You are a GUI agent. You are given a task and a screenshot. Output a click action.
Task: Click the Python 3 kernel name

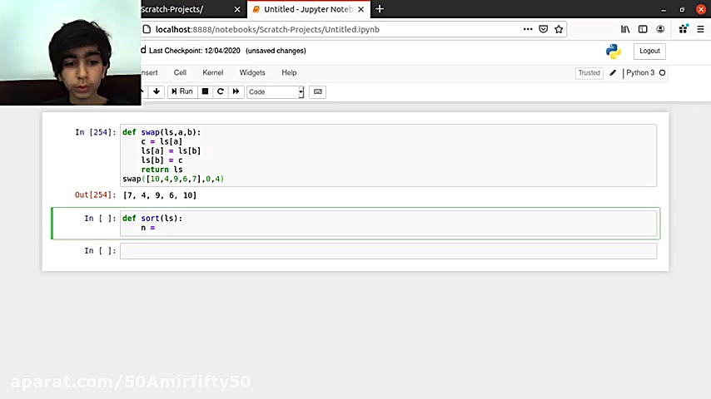(x=640, y=73)
